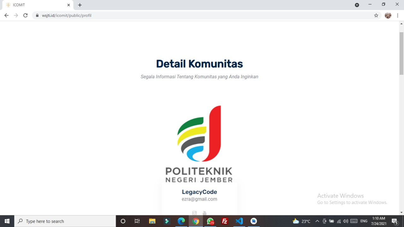The width and height of the screenshot is (404, 227).
Task: Open Visual Studio Code from the taskbar
Action: click(239, 221)
